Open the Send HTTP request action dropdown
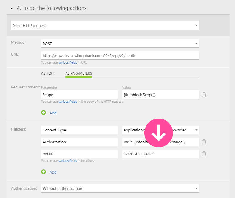The height and width of the screenshot is (198, 235). coord(196,26)
